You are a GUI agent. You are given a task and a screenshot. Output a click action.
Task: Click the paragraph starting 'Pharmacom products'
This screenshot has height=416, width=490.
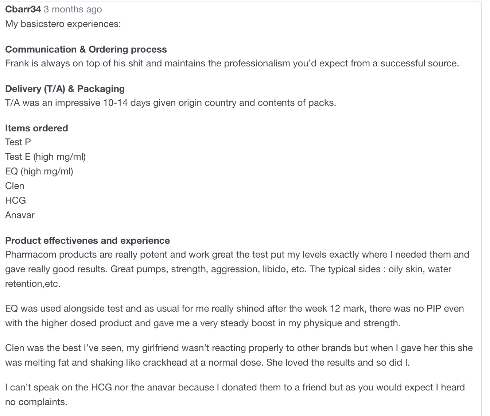pos(237,269)
